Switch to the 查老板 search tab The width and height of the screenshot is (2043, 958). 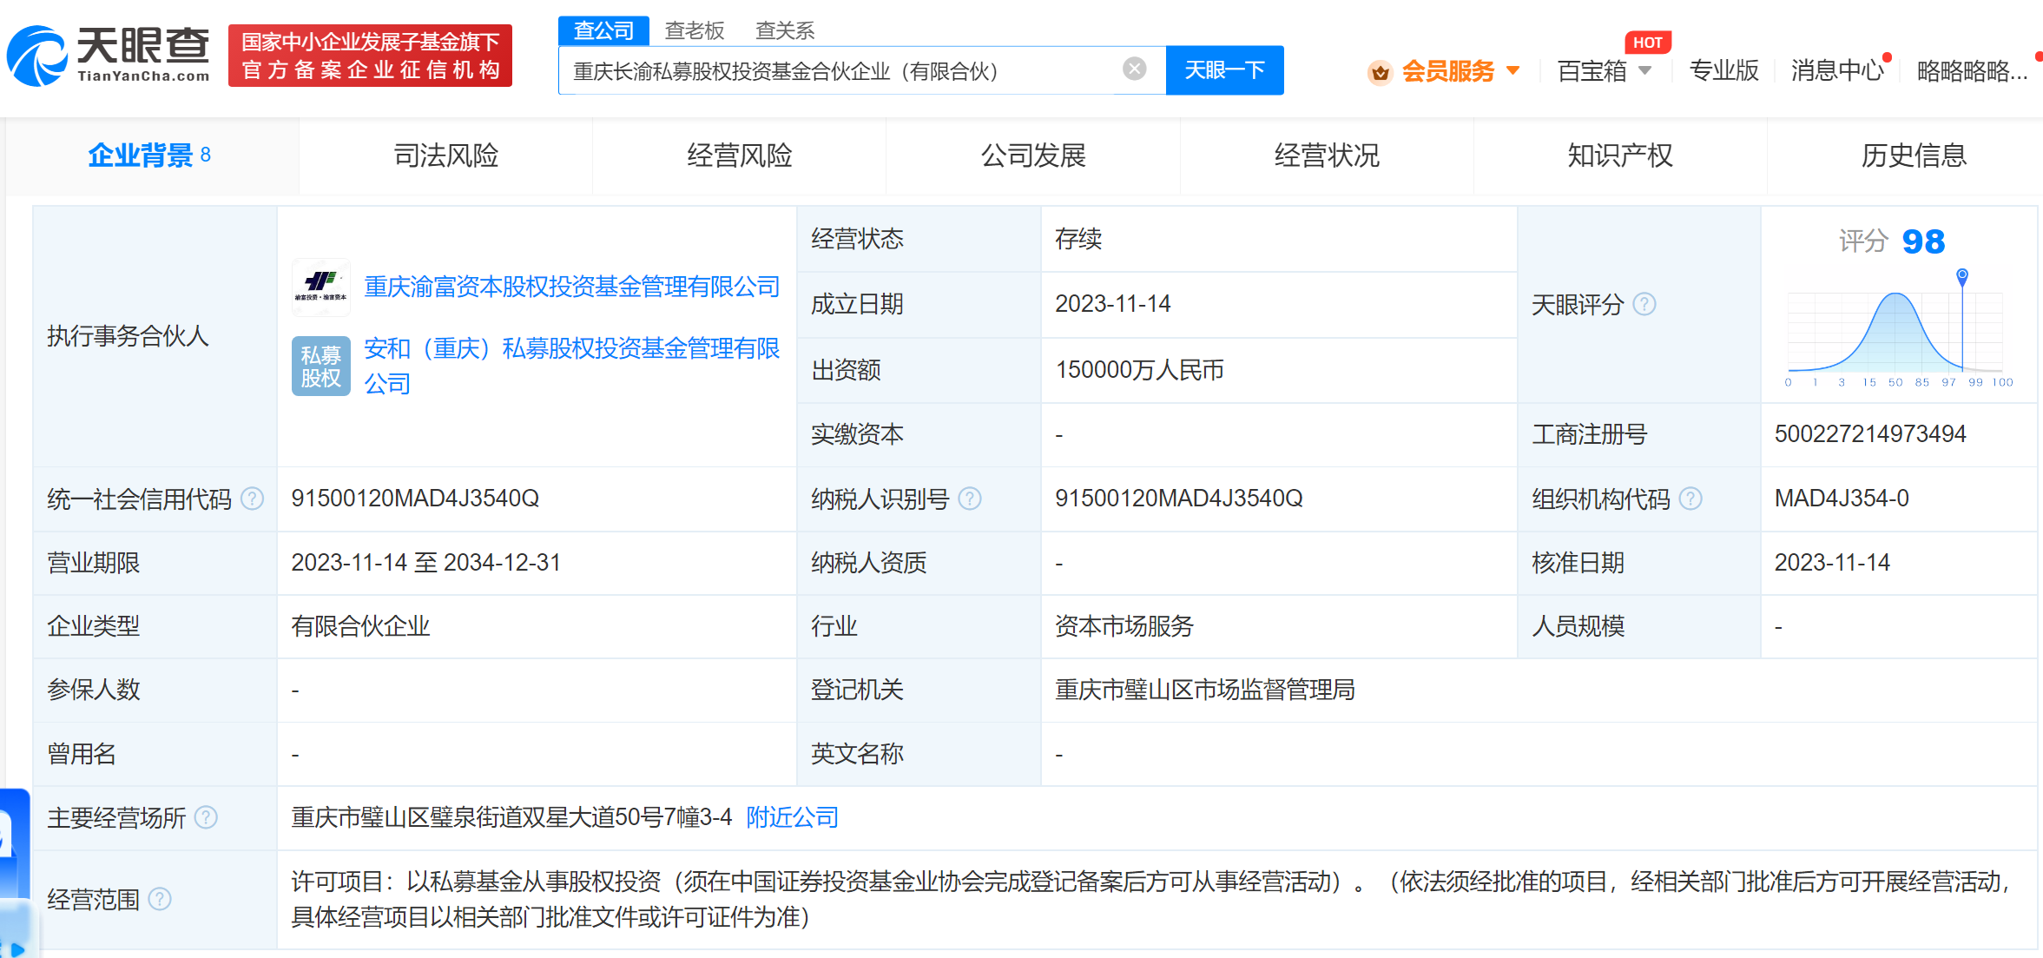tap(694, 30)
